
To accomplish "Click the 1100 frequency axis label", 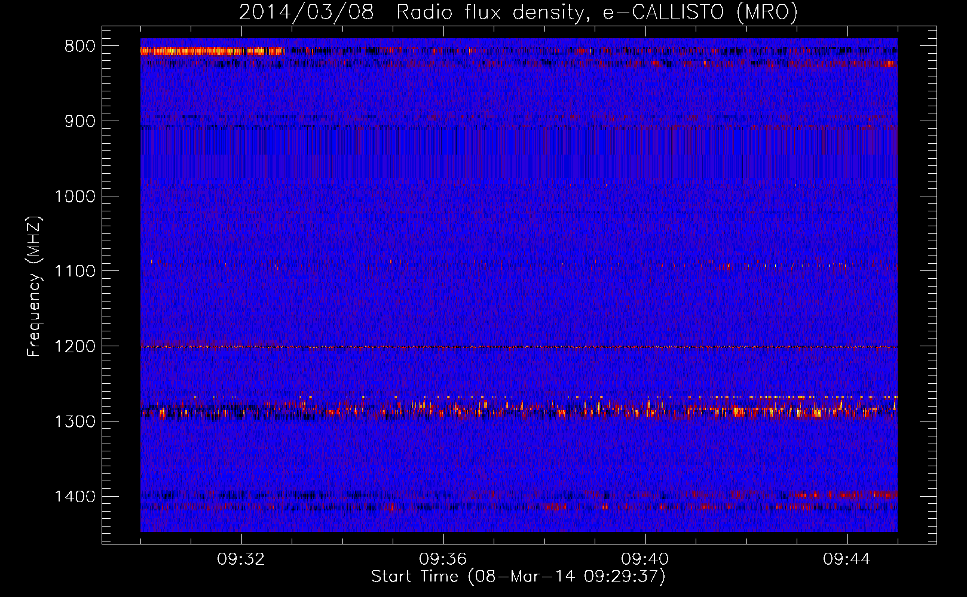I will click(75, 272).
